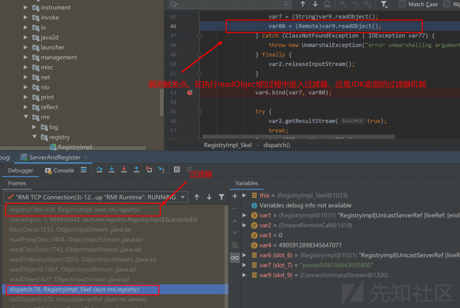This screenshot has width=460, height=308.
Task: Close the ServerAndRegister debug tab
Action: coord(86,158)
